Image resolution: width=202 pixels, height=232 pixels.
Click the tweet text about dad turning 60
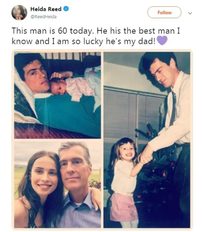(x=96, y=36)
